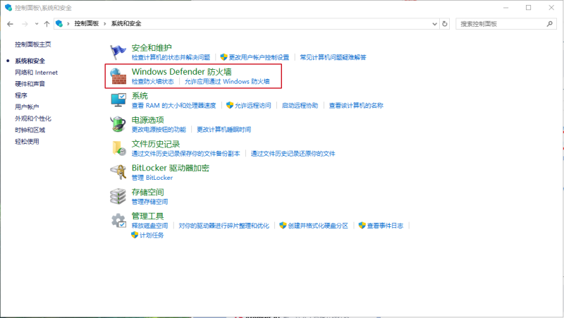The image size is (564, 318).
Task: Open the 管理工具 gear icon
Action: point(118,220)
